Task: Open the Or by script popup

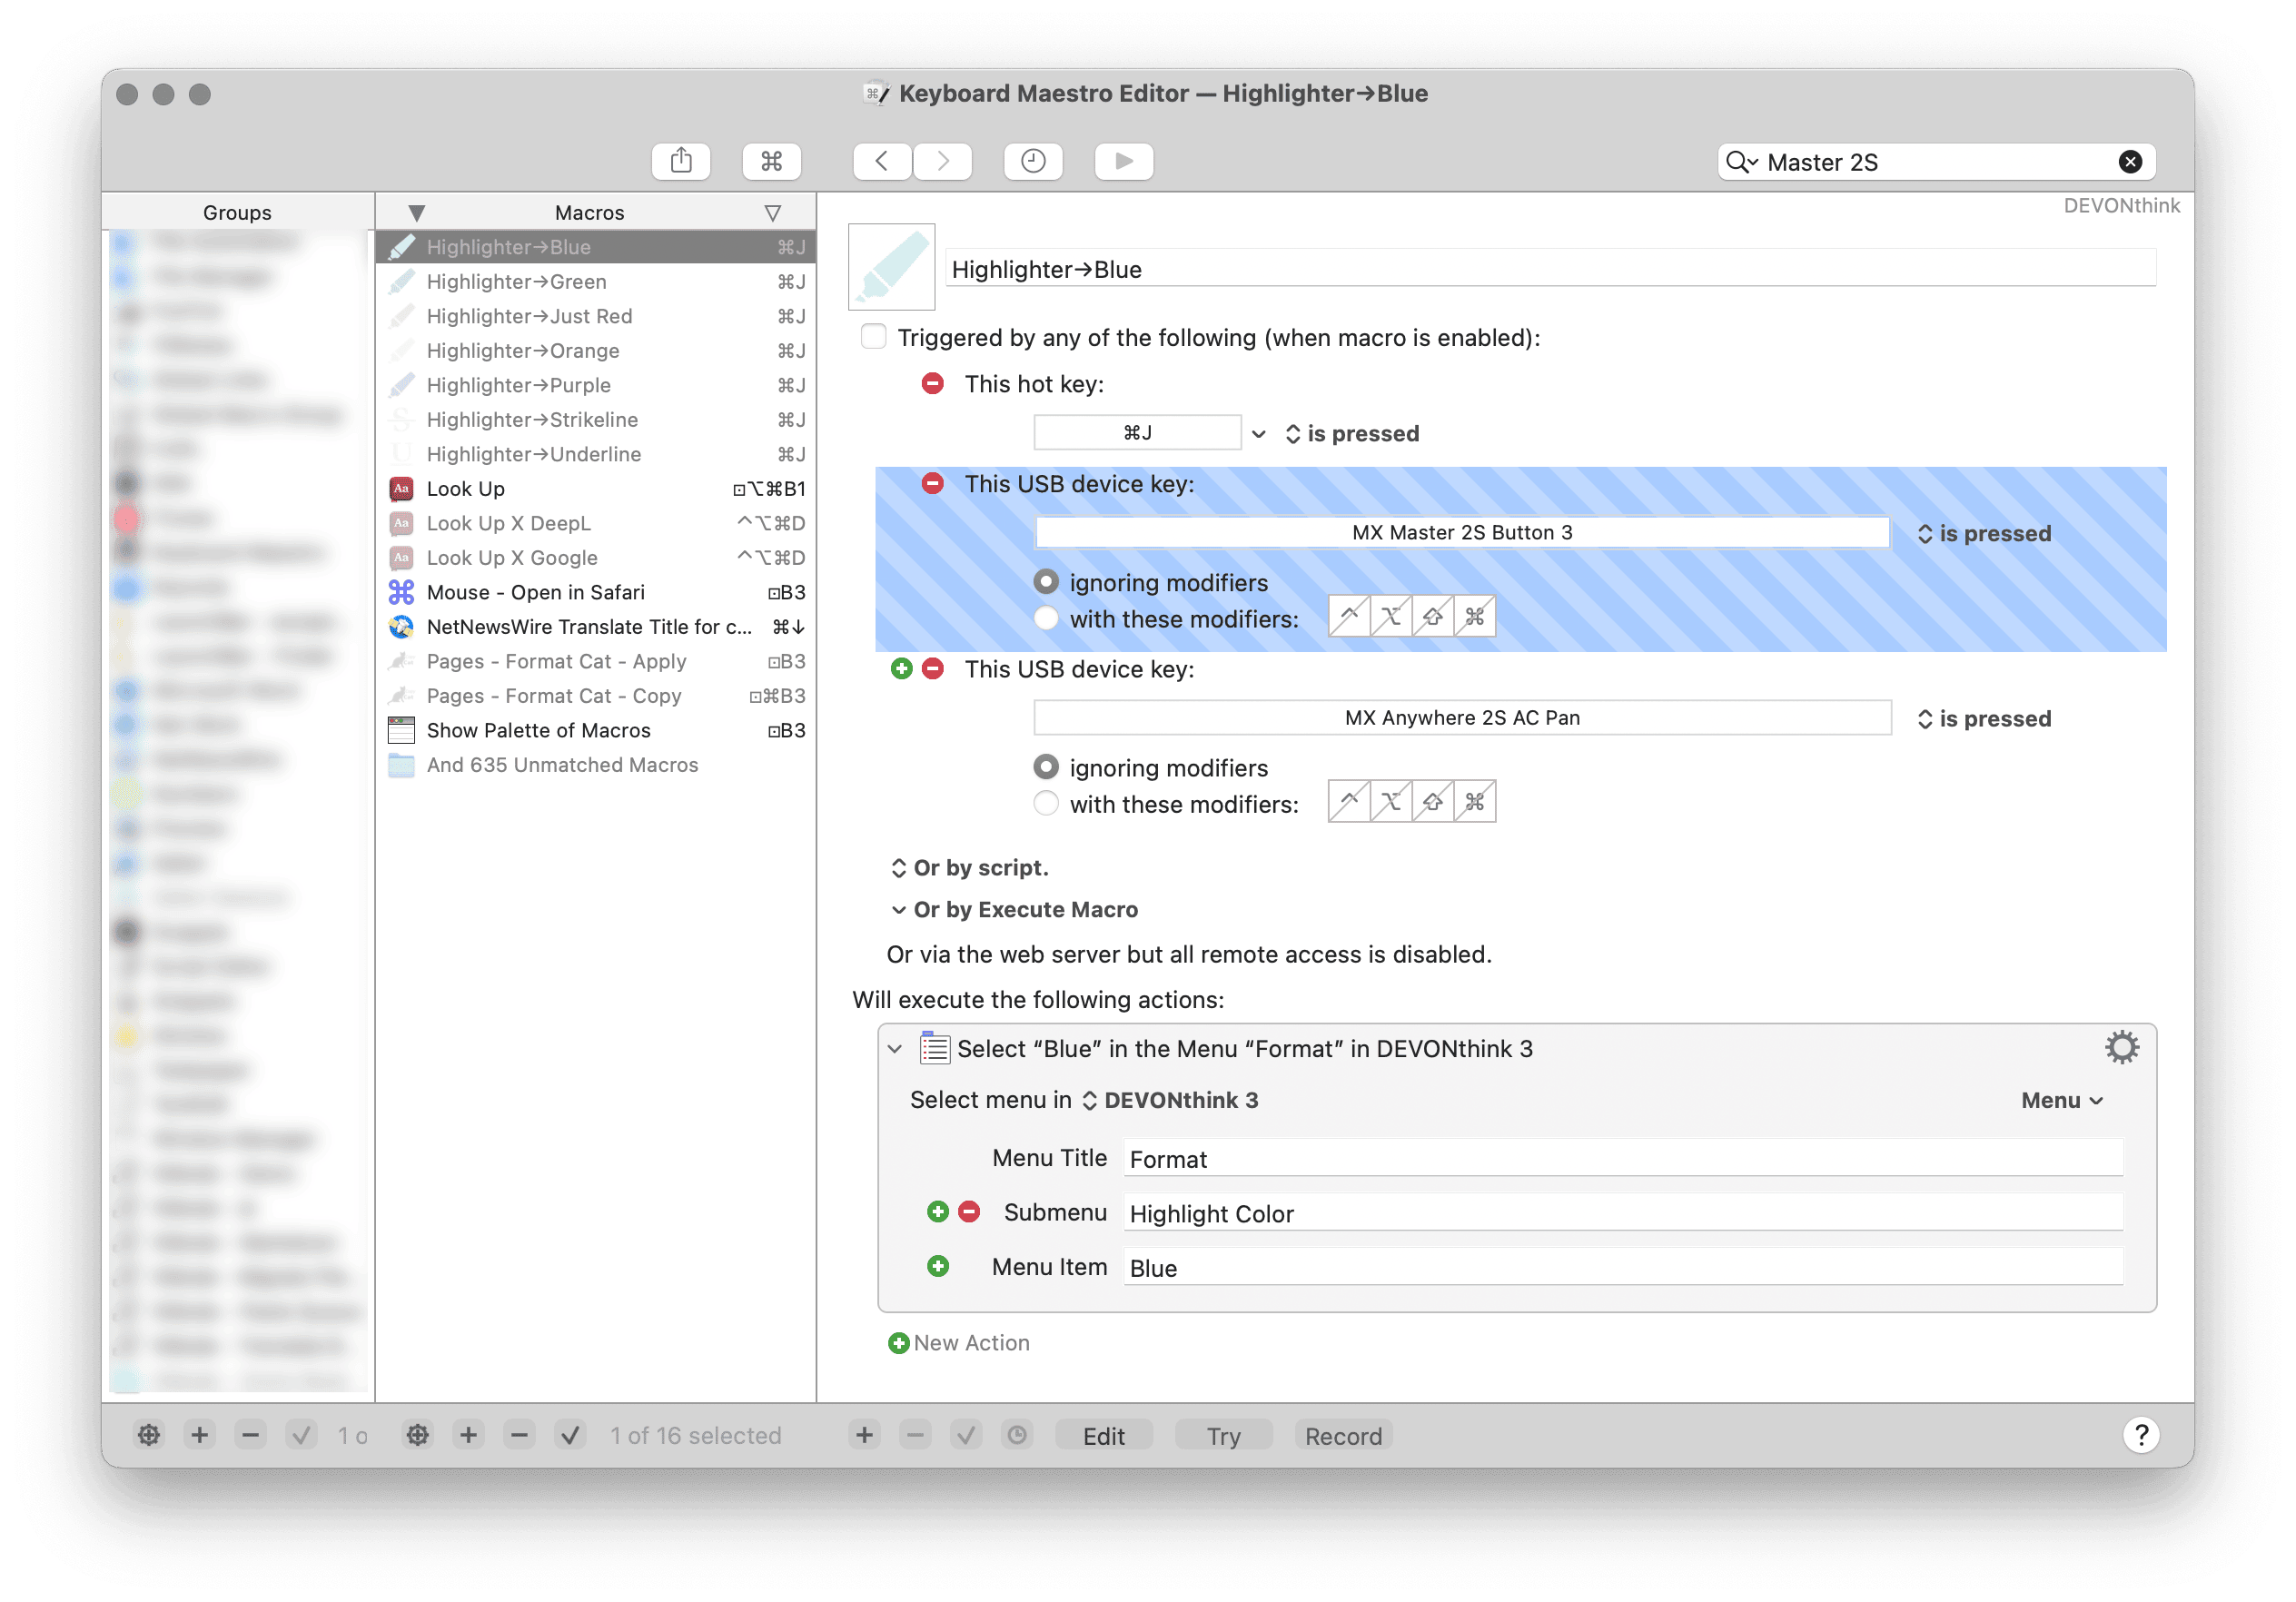Action: [x=969, y=868]
